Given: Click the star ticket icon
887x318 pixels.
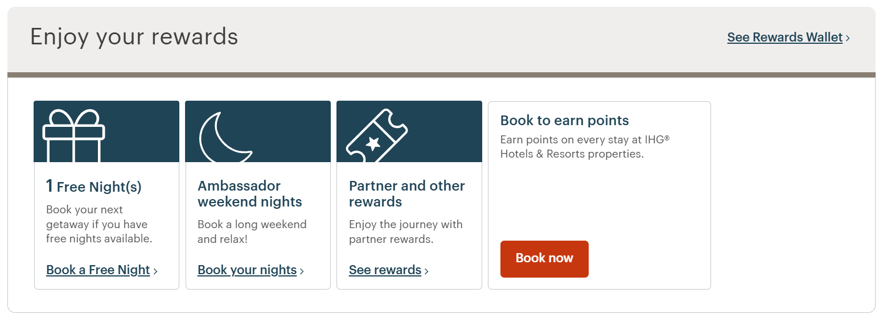Looking at the screenshot, I should [x=377, y=137].
